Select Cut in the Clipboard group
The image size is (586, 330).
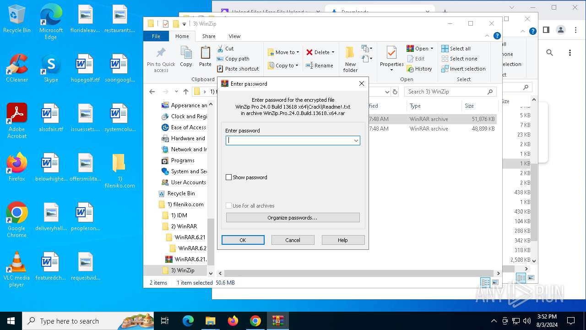(x=225, y=48)
